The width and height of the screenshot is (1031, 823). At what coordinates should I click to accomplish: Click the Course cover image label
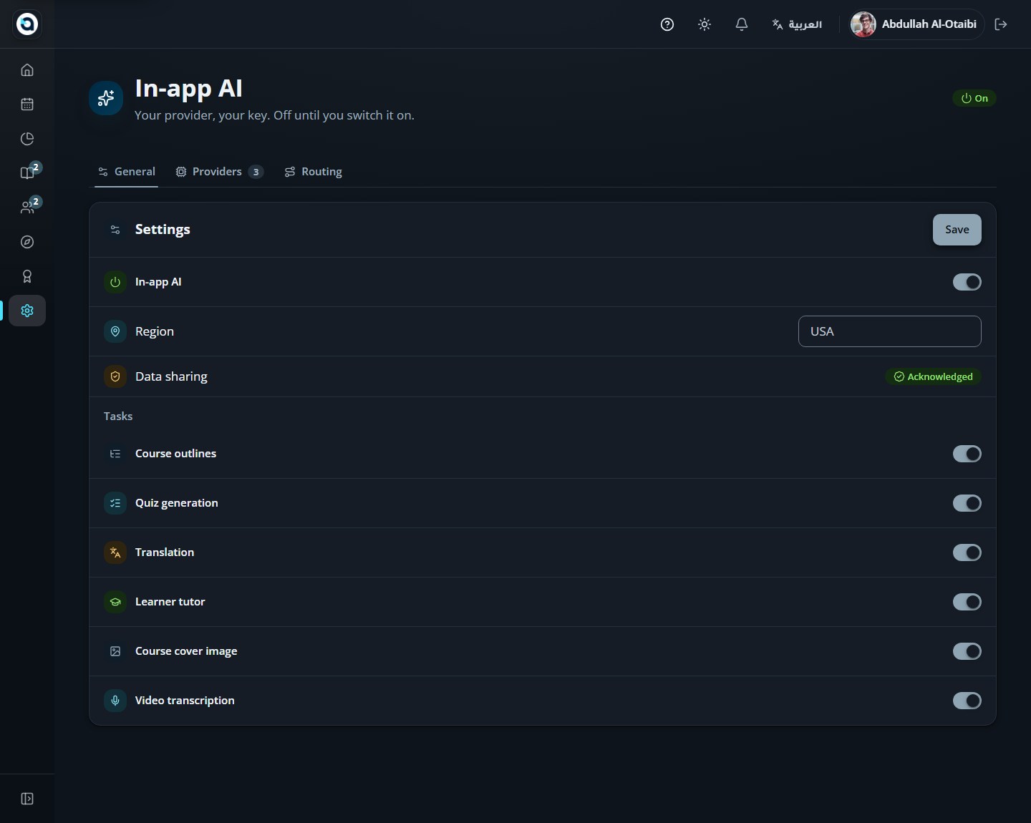tap(186, 651)
